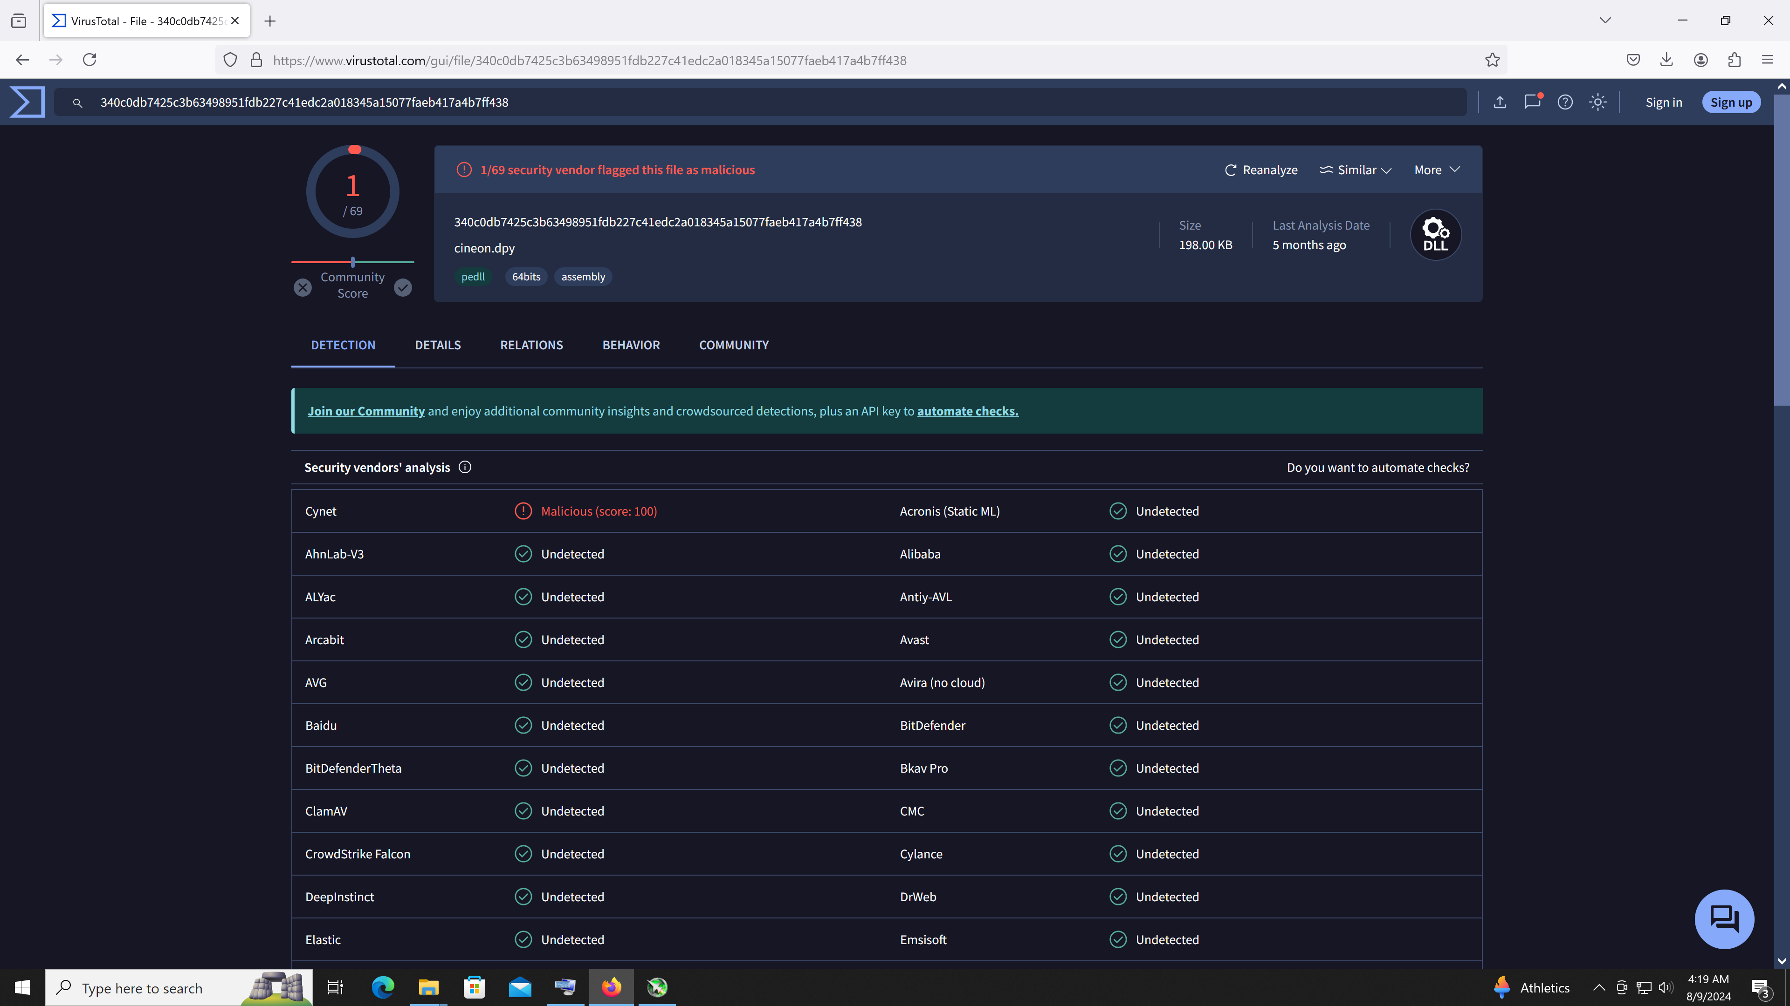Switch to the DETAILS tab
This screenshot has height=1006, width=1790.
pos(438,345)
